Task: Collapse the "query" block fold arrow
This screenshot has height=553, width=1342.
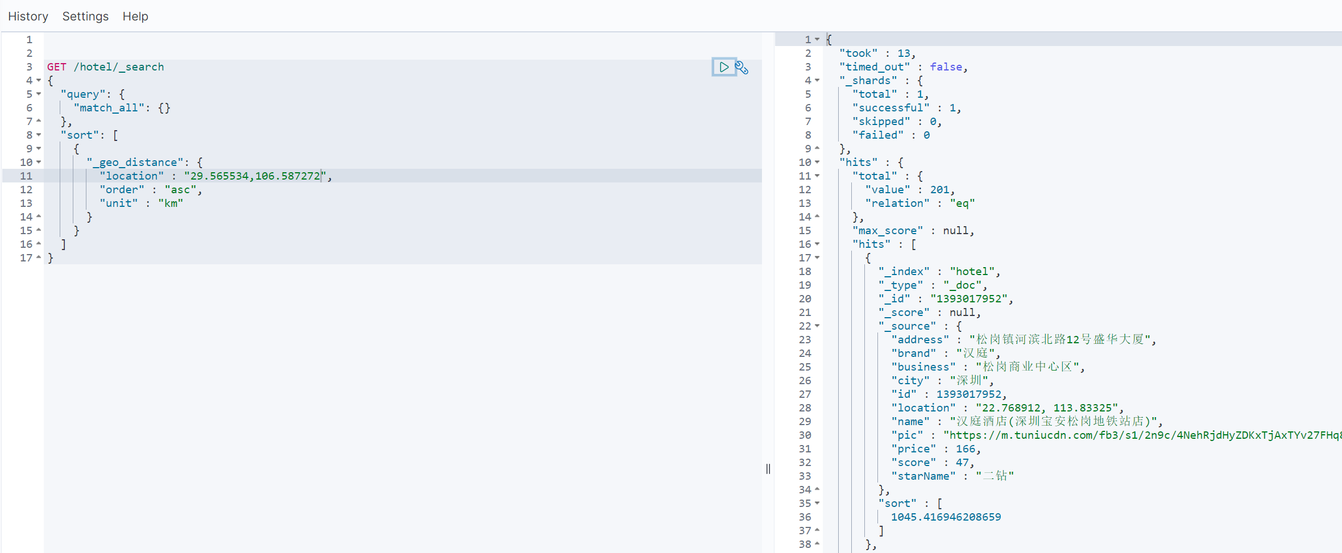Action: 39,94
